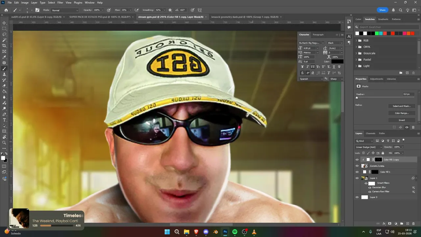Pick the green swatch in Swatches
The width and height of the screenshot is (421, 237).
377,33
